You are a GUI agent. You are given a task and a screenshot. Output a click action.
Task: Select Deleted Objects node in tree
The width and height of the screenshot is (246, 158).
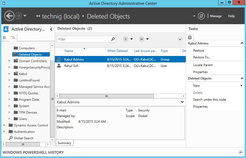pyautogui.click(x=31, y=54)
